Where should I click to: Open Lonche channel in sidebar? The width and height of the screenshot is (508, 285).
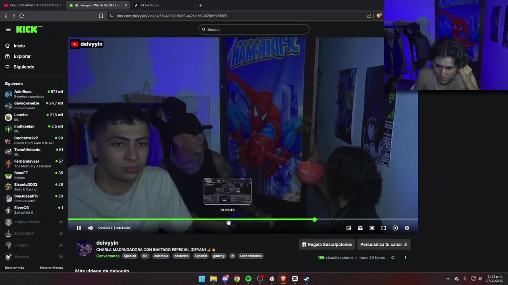[34, 117]
